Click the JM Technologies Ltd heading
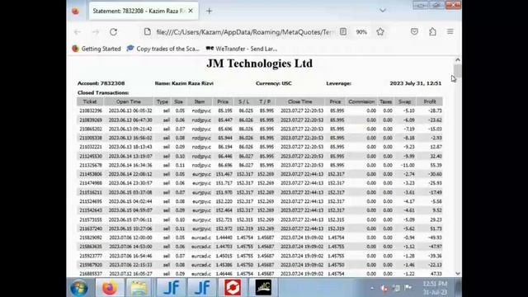The width and height of the screenshot is (528, 297). (260, 64)
